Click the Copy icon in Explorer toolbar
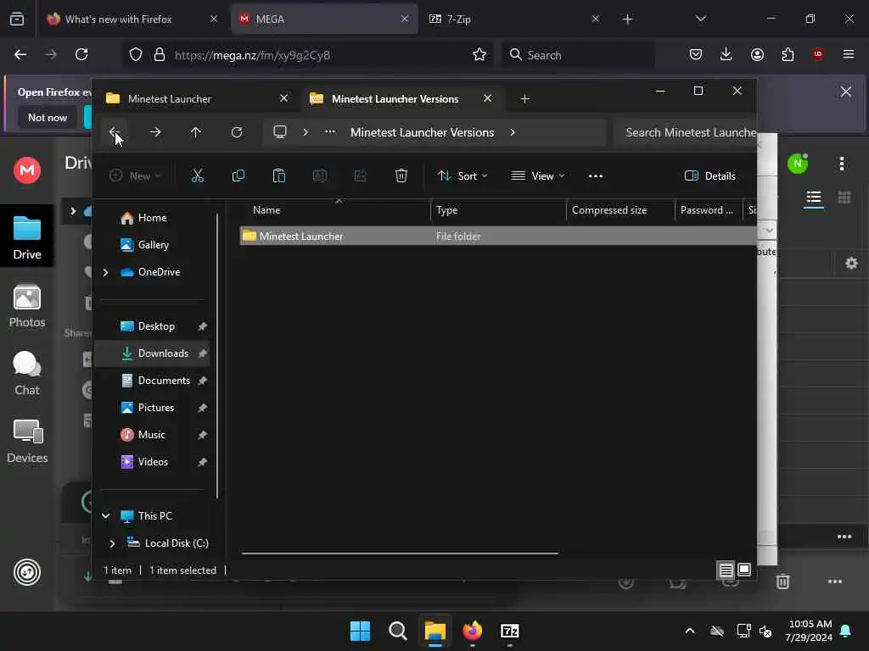Viewport: 869px width, 651px height. (x=238, y=176)
